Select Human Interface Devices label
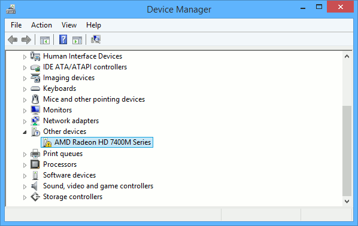Viewport: 358px width, 226px height. [x=83, y=56]
